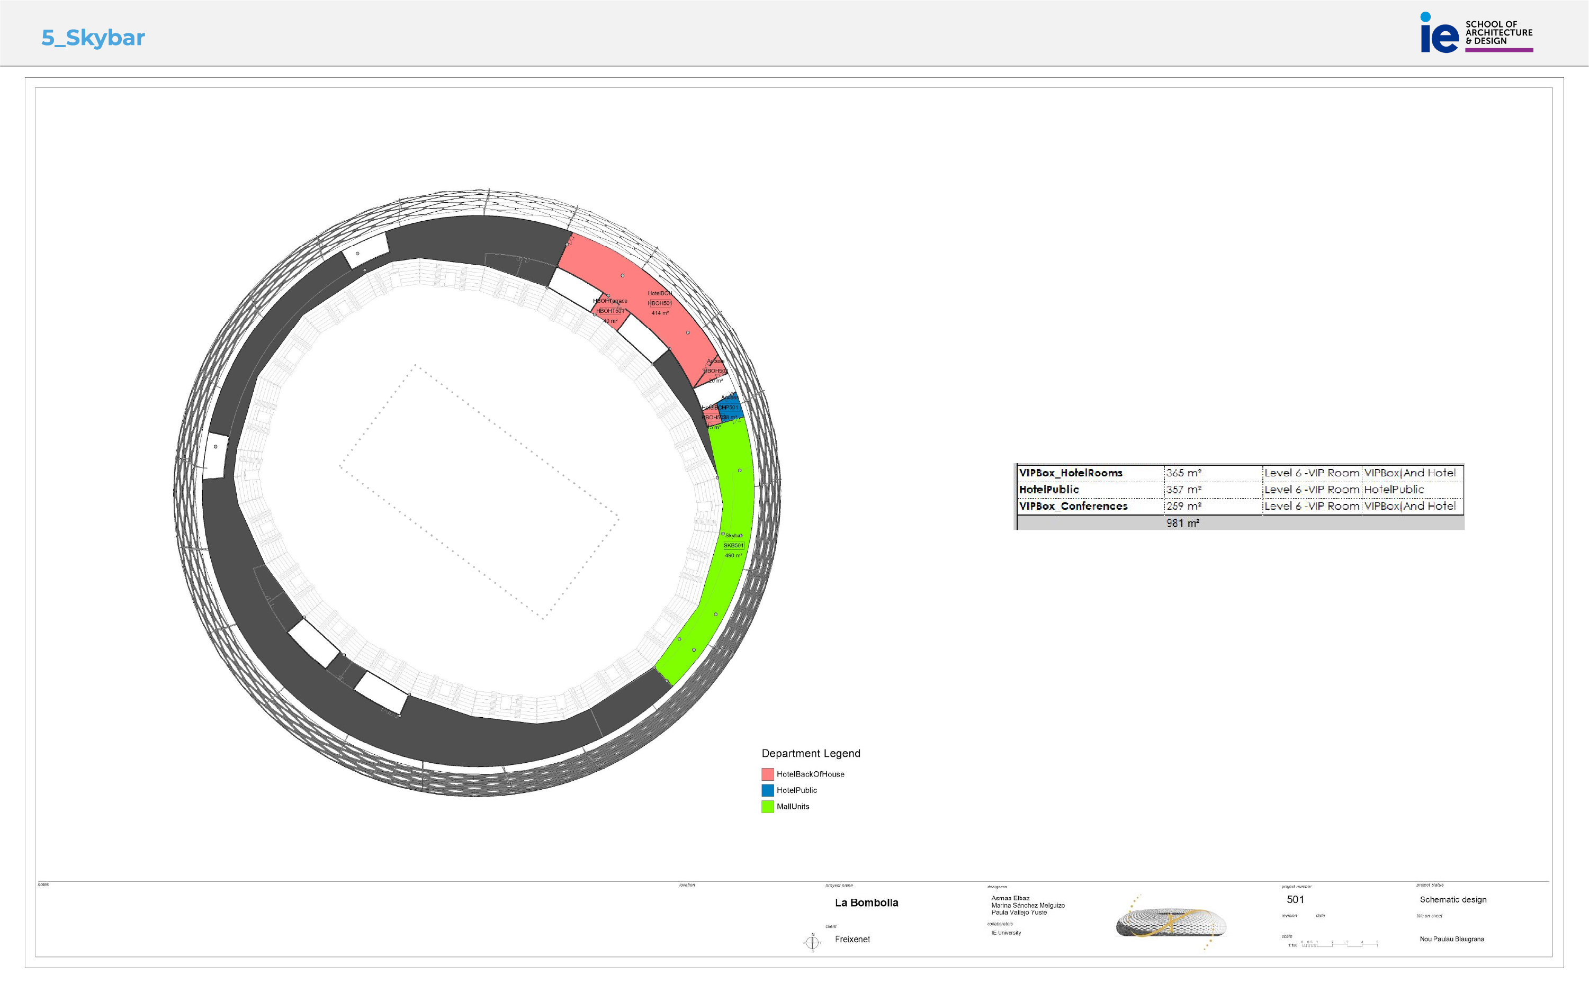This screenshot has width=1589, height=993.
Task: Click the Department Legend heading
Action: 811,753
